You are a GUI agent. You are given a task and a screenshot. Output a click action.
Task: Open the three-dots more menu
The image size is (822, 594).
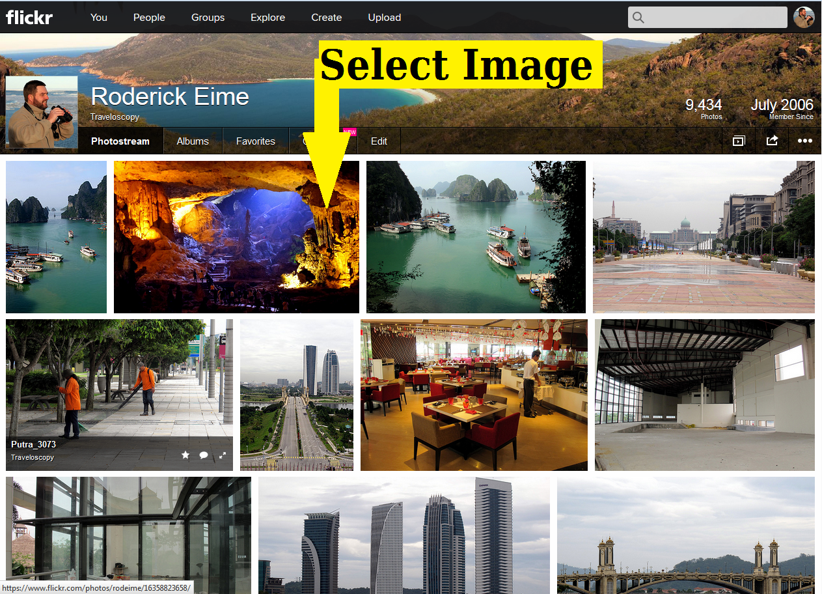[805, 141]
